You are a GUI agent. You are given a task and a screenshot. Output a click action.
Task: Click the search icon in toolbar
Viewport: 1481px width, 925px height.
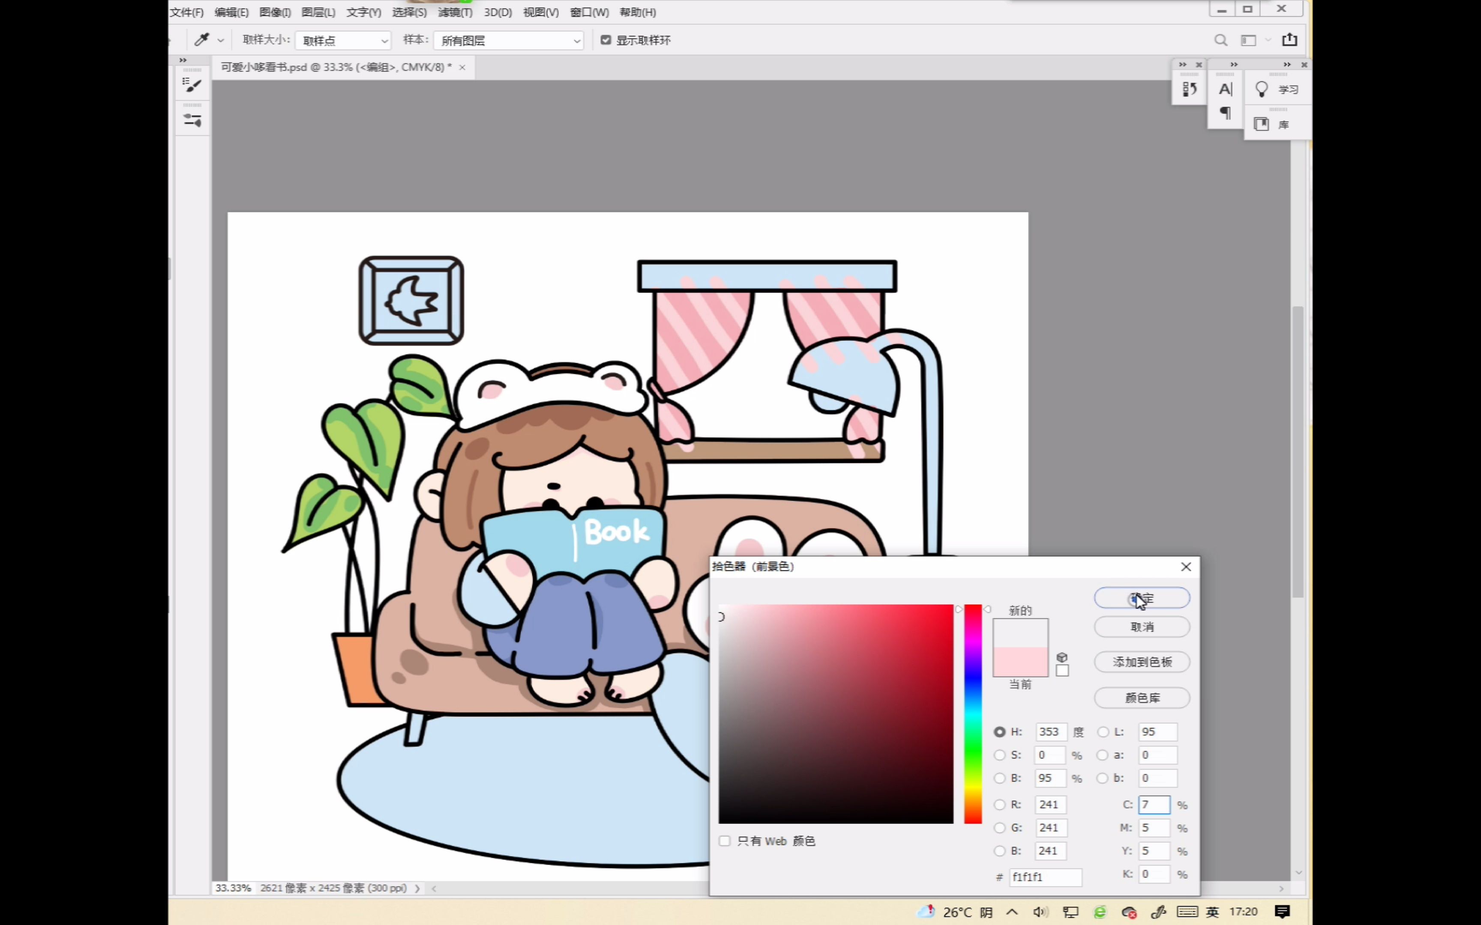[x=1220, y=39]
